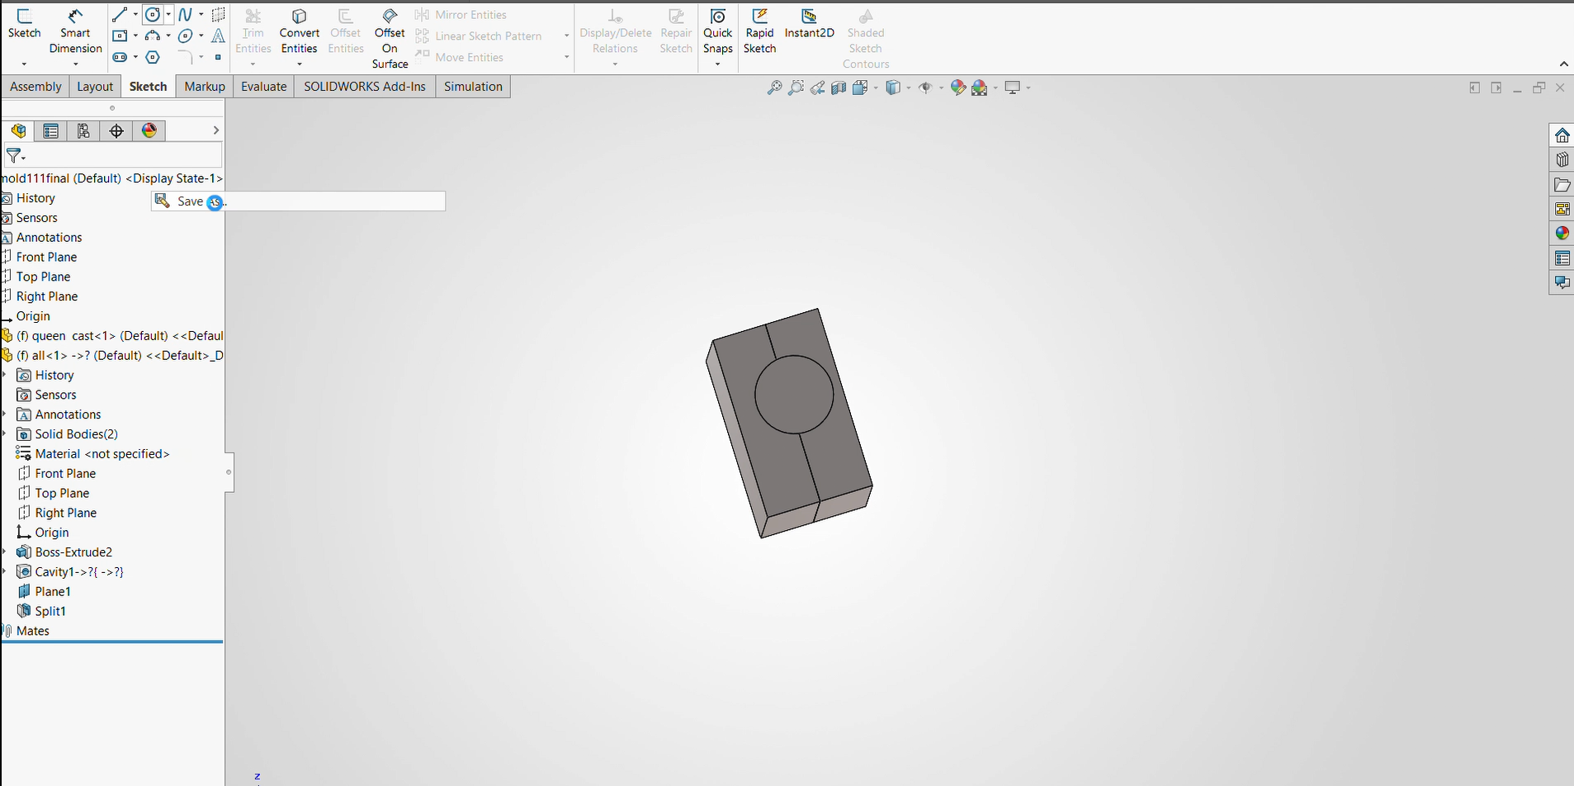Screen dimensions: 1574x786
Task: Open the ConfigurationManager tab icon
Action: pos(83,130)
